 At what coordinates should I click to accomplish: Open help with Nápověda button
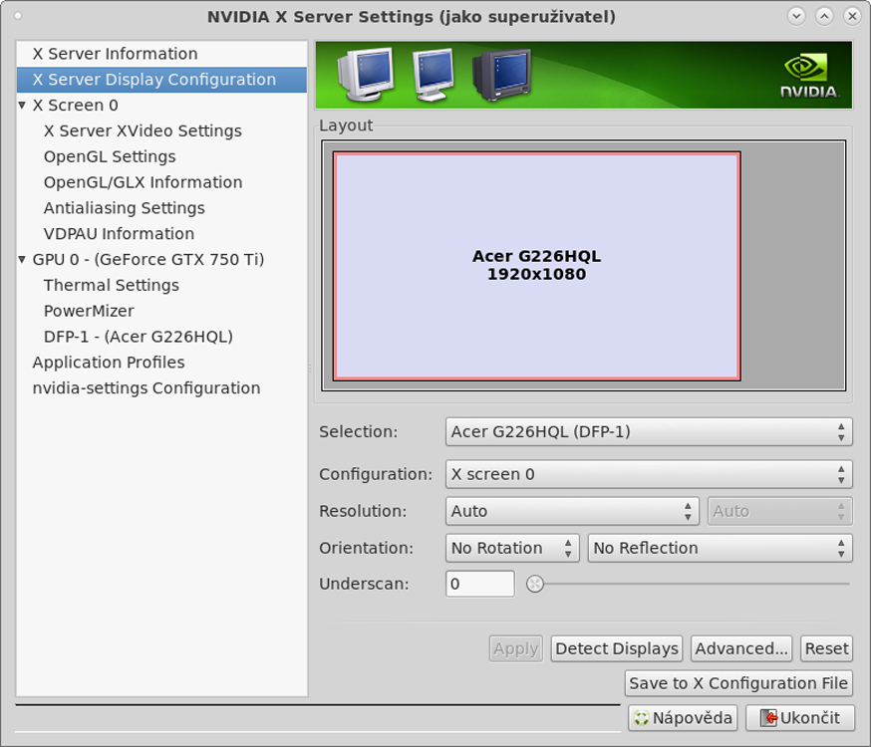683,718
